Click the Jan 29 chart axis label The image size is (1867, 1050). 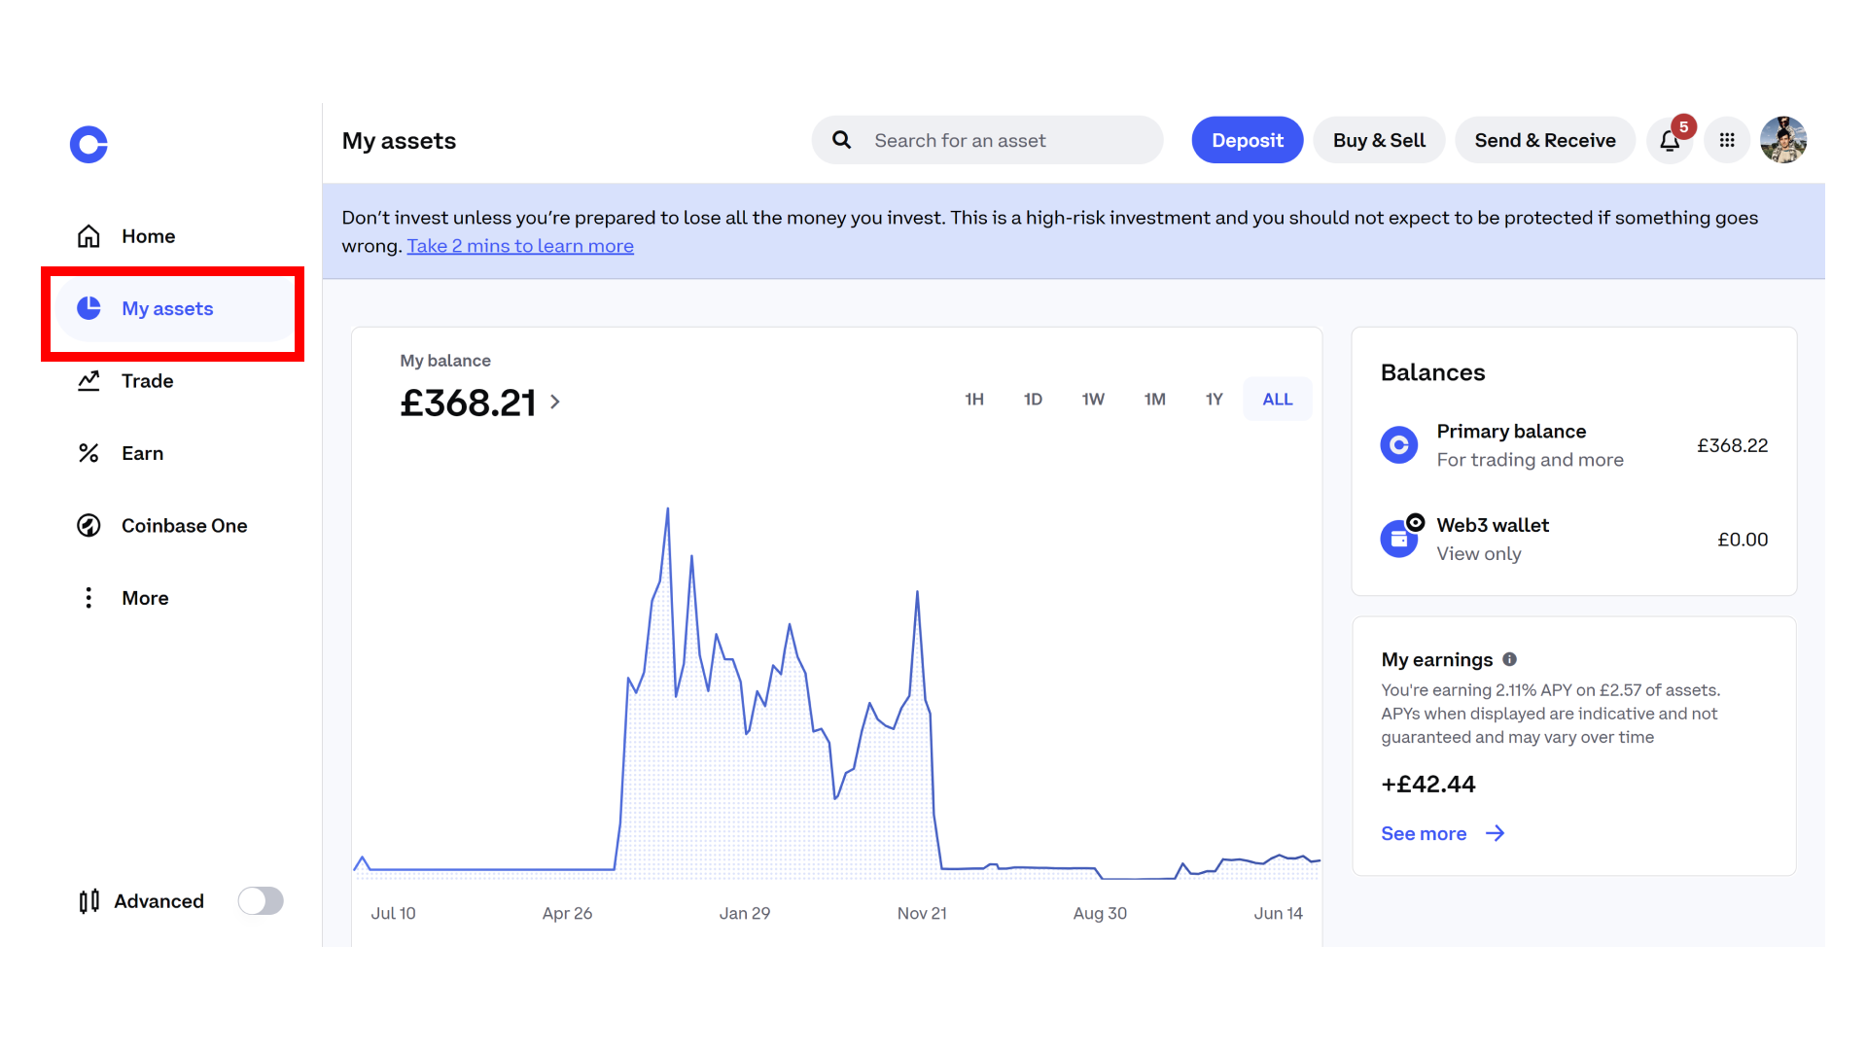[744, 913]
